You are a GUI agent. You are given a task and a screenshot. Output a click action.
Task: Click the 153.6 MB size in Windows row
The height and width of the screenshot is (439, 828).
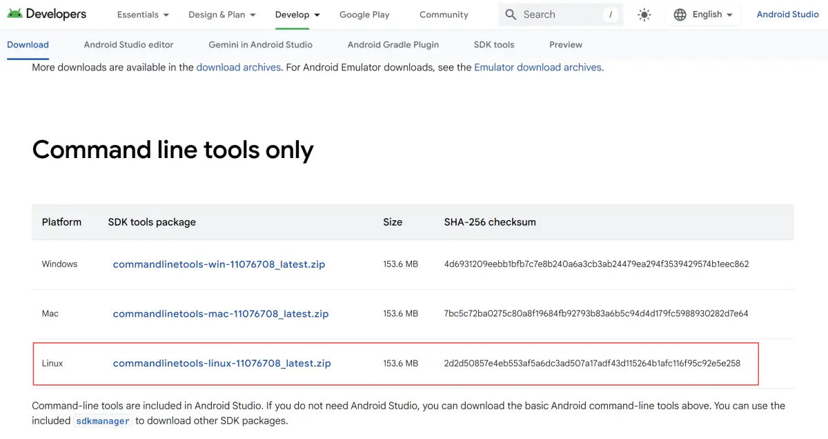tap(401, 264)
